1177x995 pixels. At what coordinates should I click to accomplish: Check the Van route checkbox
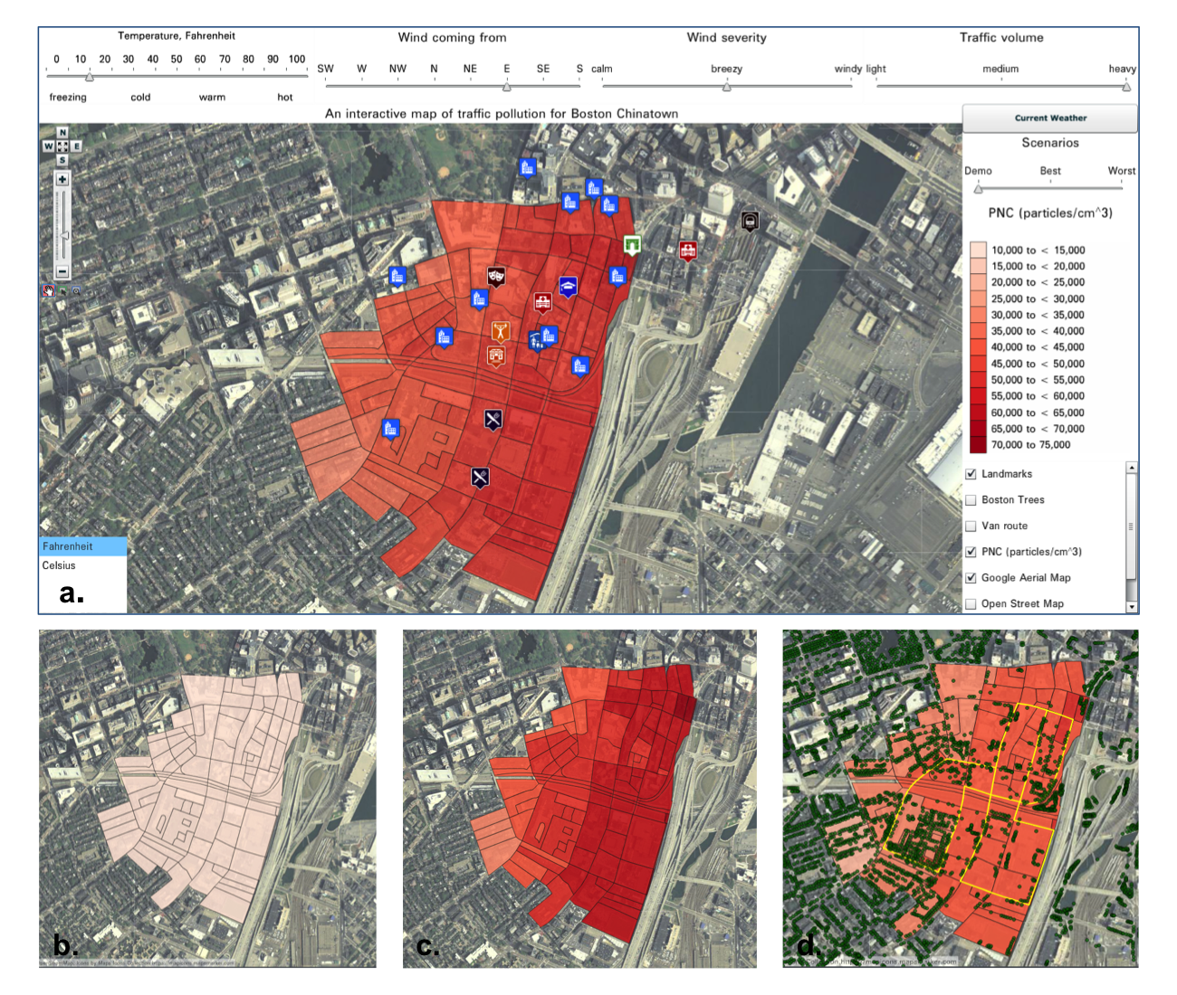(x=971, y=526)
